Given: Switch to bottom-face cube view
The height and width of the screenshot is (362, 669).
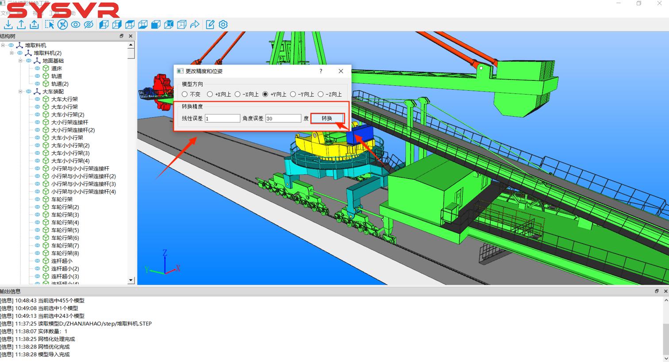Looking at the screenshot, I should tap(143, 25).
